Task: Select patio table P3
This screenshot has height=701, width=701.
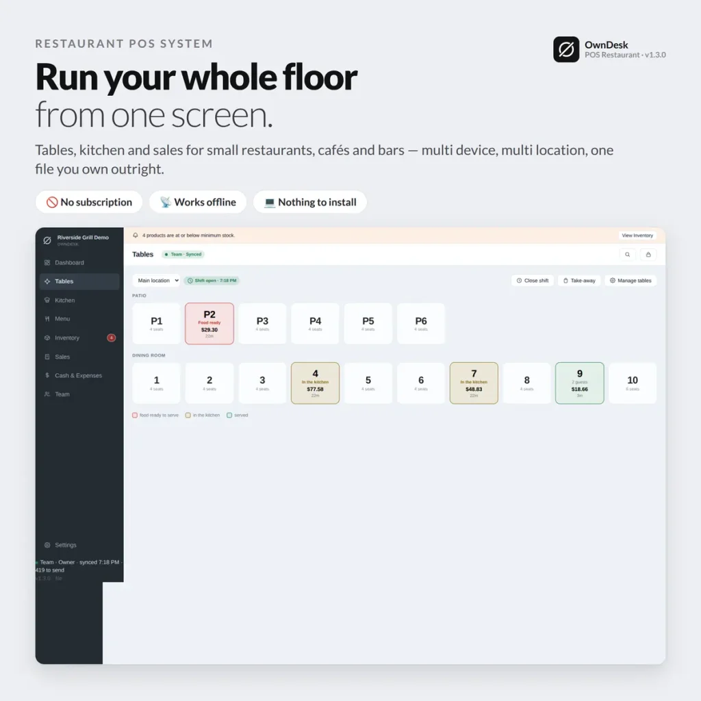Action: (x=262, y=324)
